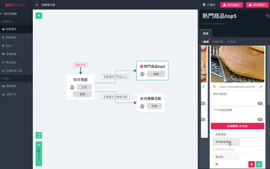This screenshot has width=270, height=169.
Task: Add a message with +訊息
Action: pos(231,42)
